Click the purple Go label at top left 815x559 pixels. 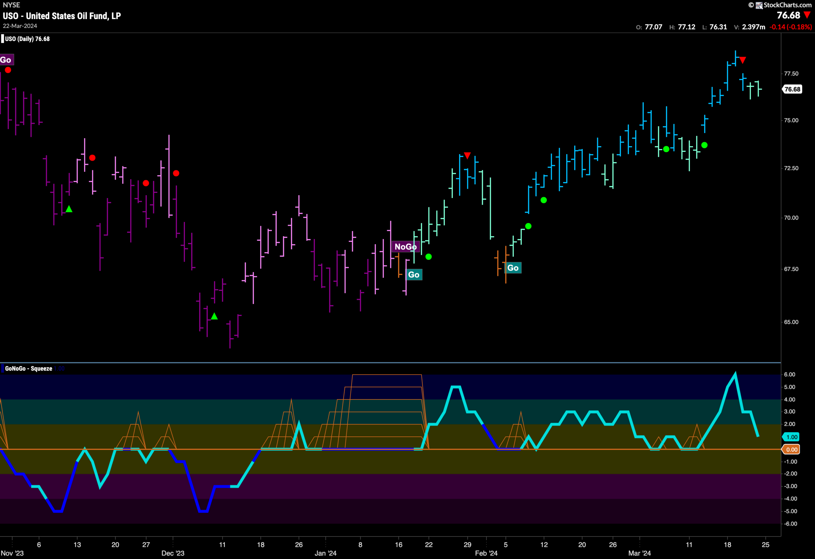pyautogui.click(x=6, y=60)
